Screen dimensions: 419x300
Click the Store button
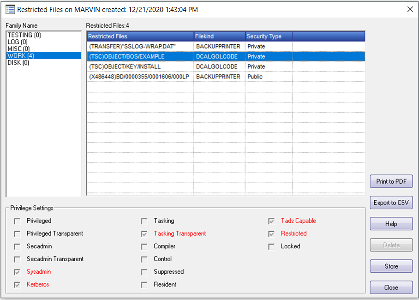point(391,266)
